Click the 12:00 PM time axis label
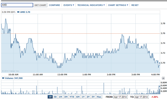This screenshot has height=99, width=167. (62, 75)
